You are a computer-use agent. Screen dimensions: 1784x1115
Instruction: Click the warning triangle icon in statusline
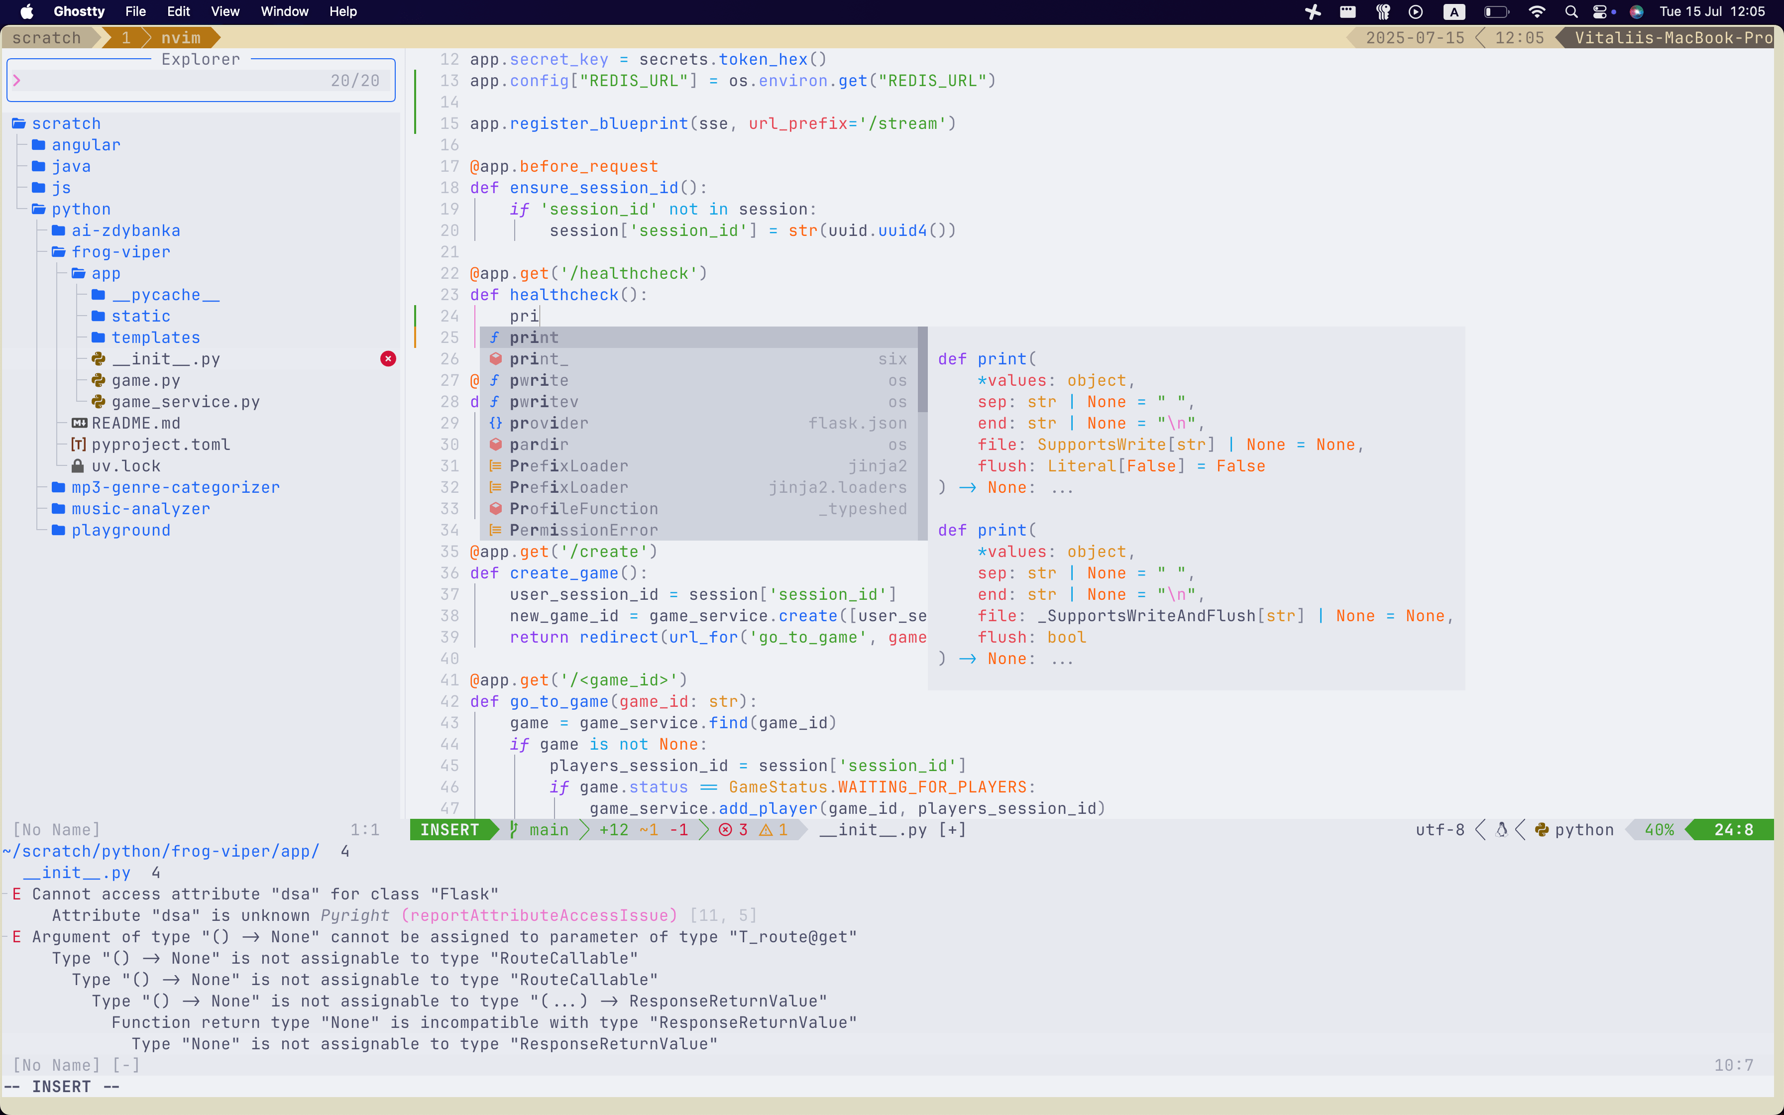[766, 830]
